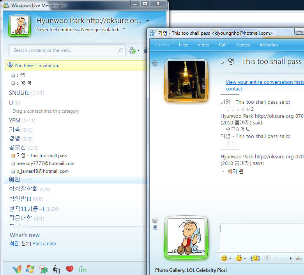Click the search magnifier icon

tap(120, 50)
